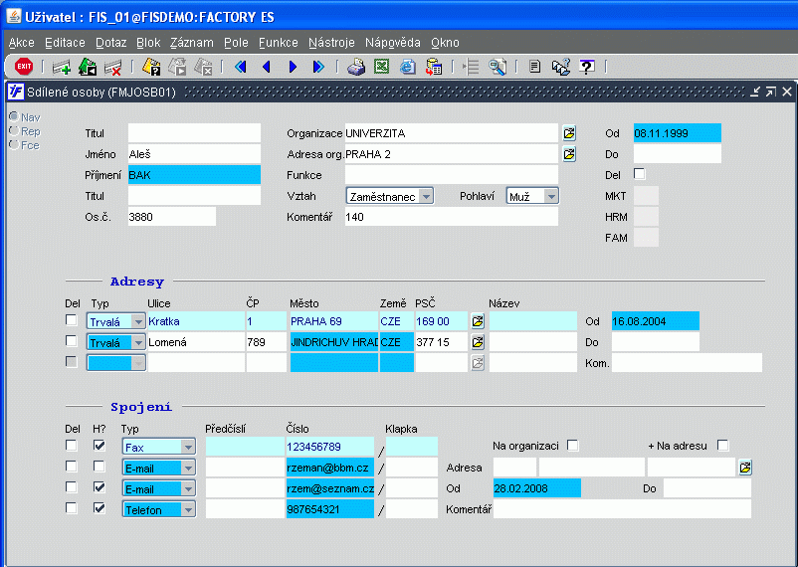This screenshot has height=567, width=798.
Task: Select the Nav radio button
Action: pos(14,117)
